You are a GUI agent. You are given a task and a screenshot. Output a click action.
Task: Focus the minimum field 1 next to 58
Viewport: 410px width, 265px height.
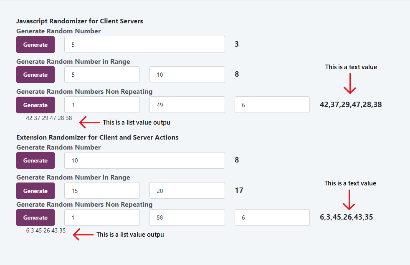102,217
